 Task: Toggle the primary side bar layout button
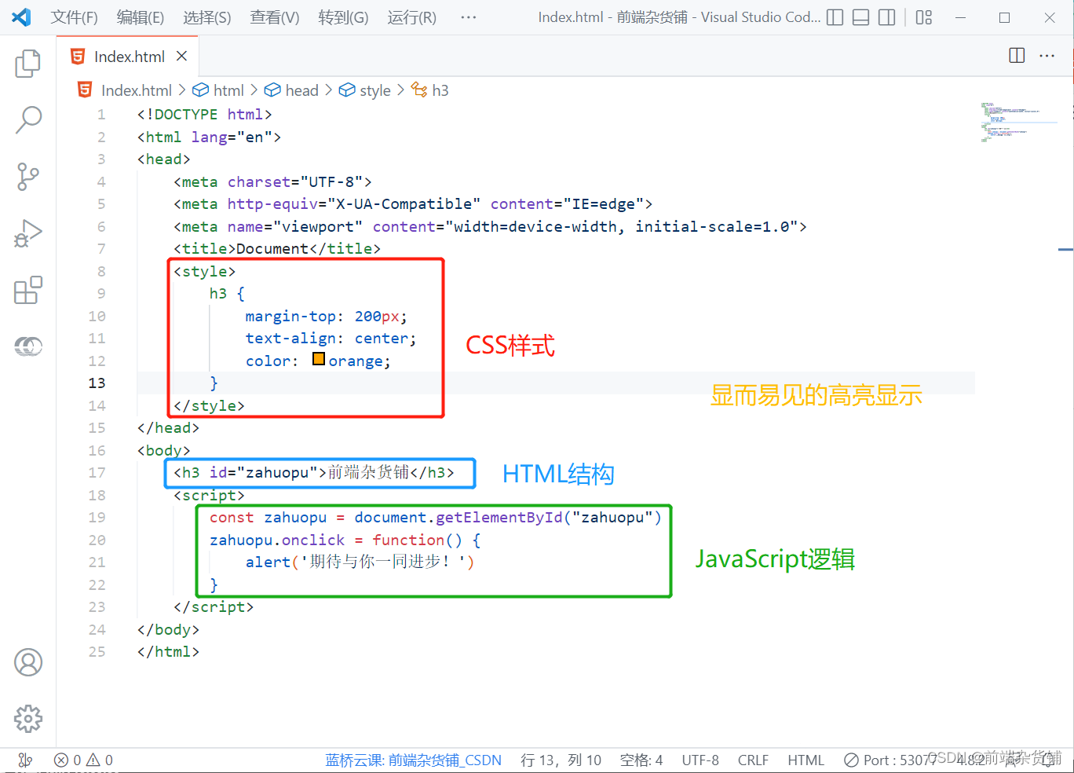[x=835, y=17]
